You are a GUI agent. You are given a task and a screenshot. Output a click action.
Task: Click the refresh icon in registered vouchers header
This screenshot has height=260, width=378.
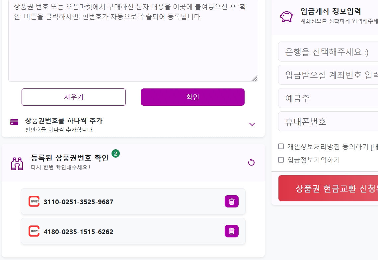251,162
